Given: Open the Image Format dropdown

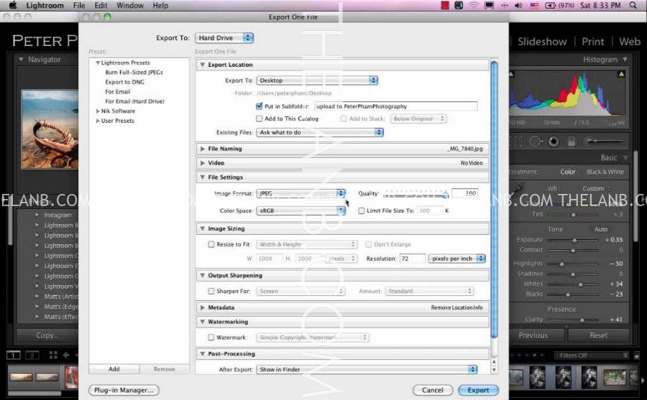Looking at the screenshot, I should pyautogui.click(x=301, y=194).
